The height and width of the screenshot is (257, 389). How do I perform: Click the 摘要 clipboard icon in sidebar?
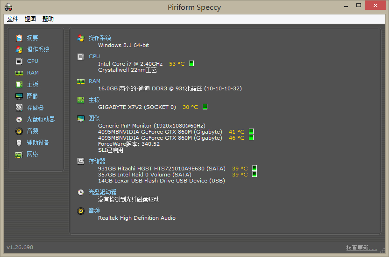click(x=19, y=38)
